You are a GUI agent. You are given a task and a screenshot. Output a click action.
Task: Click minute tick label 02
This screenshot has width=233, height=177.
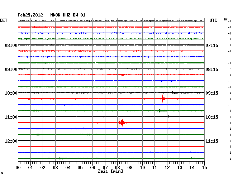pyautogui.click(x=43, y=168)
